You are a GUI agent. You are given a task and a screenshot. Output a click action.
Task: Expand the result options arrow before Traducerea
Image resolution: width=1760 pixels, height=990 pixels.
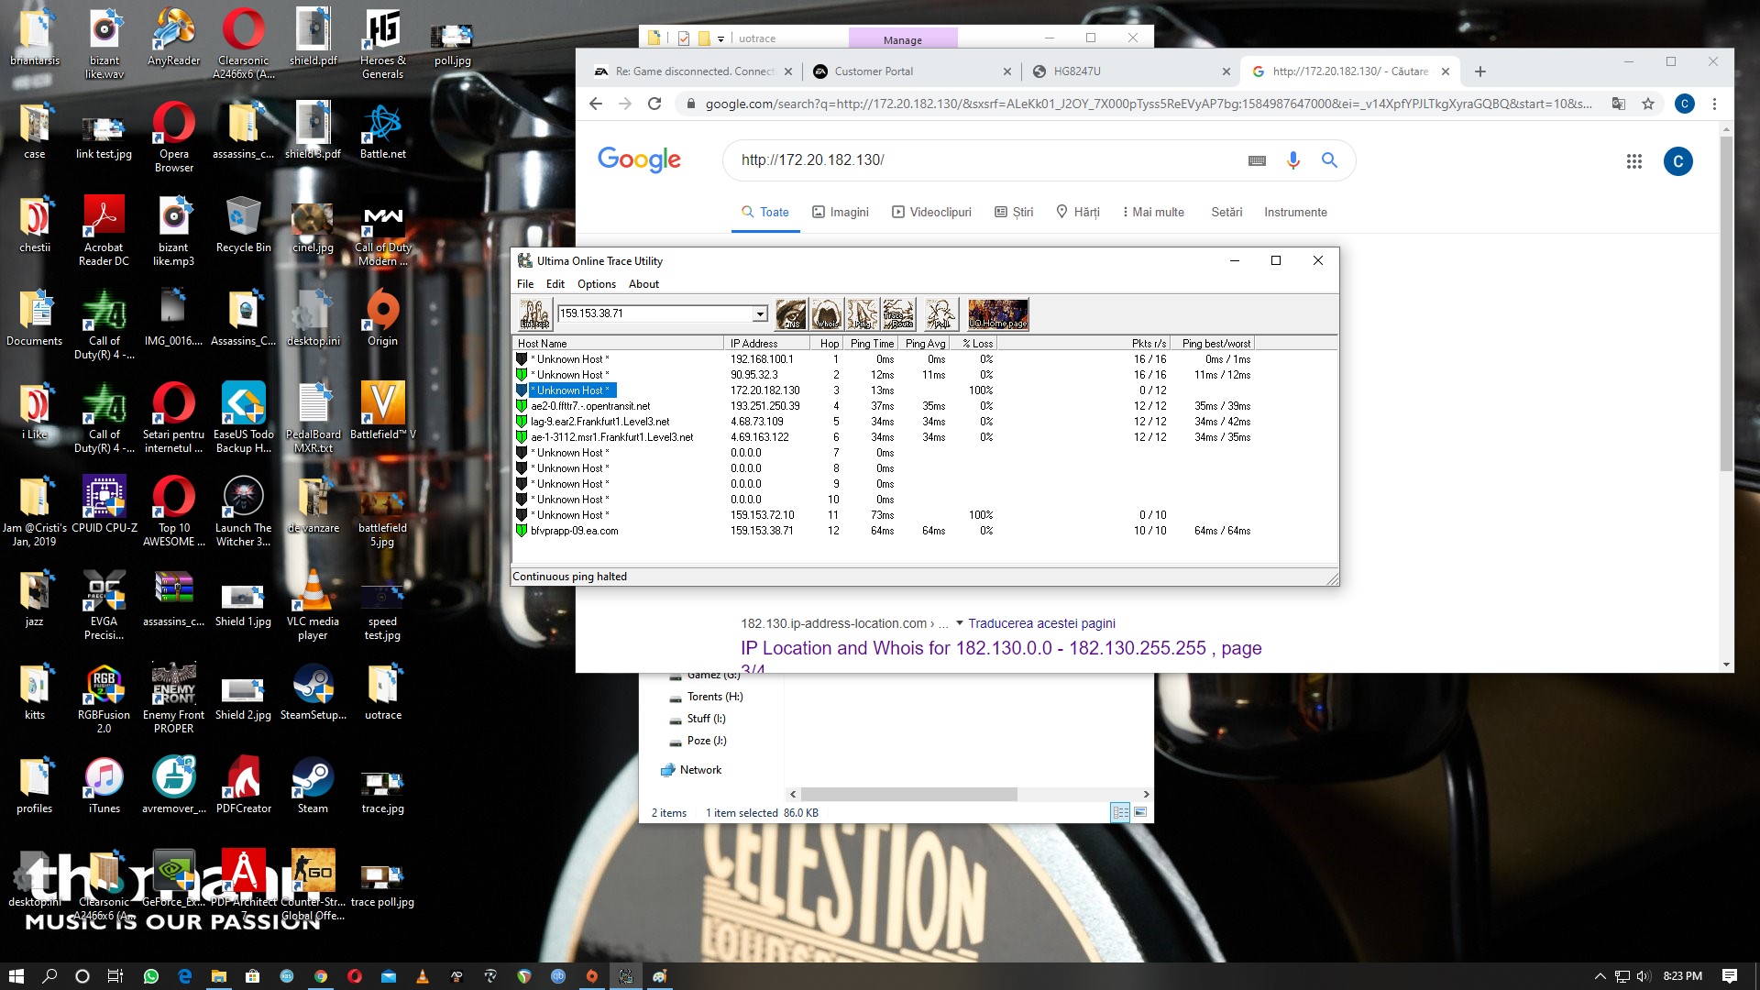pos(960,623)
